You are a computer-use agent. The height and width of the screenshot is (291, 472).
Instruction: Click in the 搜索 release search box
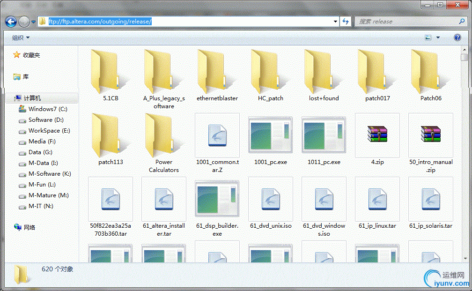pos(411,22)
